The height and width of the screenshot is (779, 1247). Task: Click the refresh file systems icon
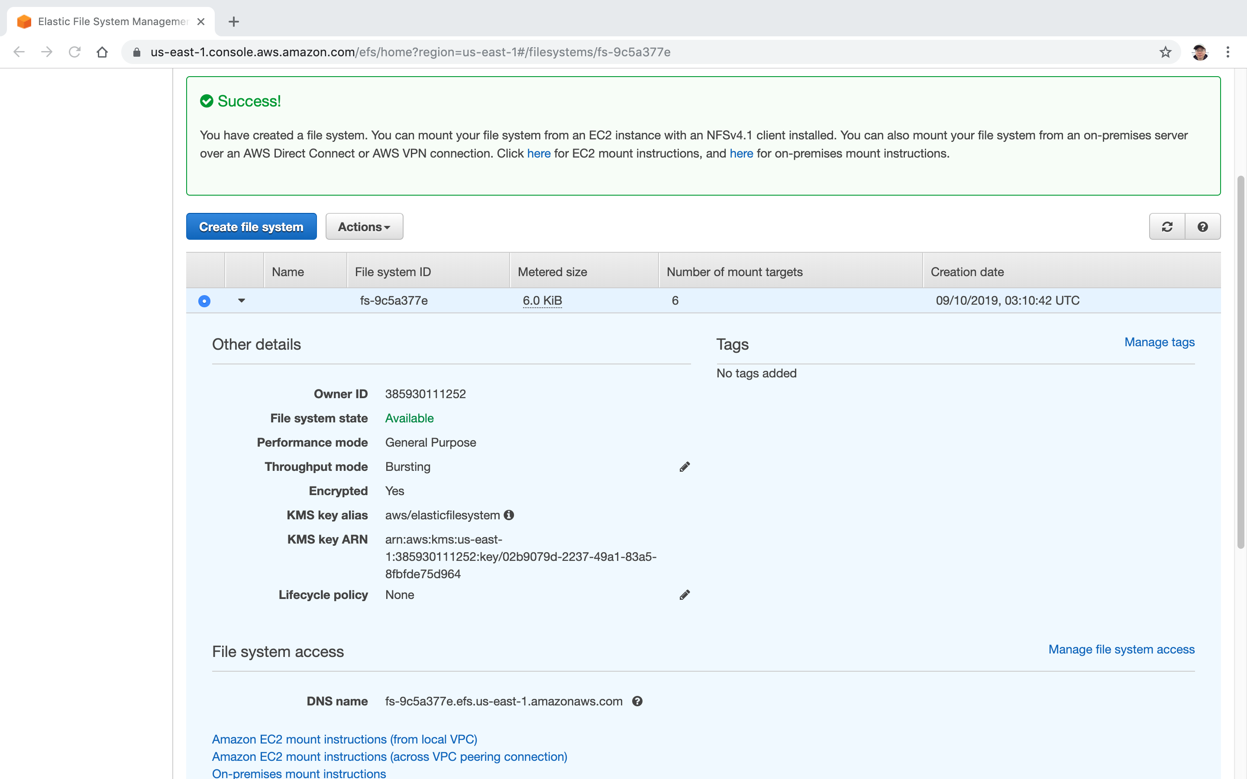click(1167, 227)
